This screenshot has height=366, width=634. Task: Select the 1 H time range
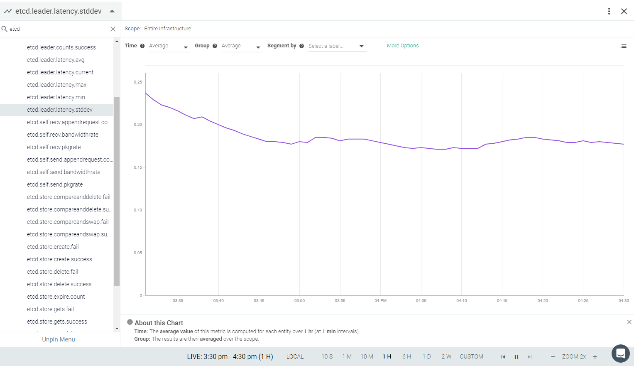click(387, 356)
